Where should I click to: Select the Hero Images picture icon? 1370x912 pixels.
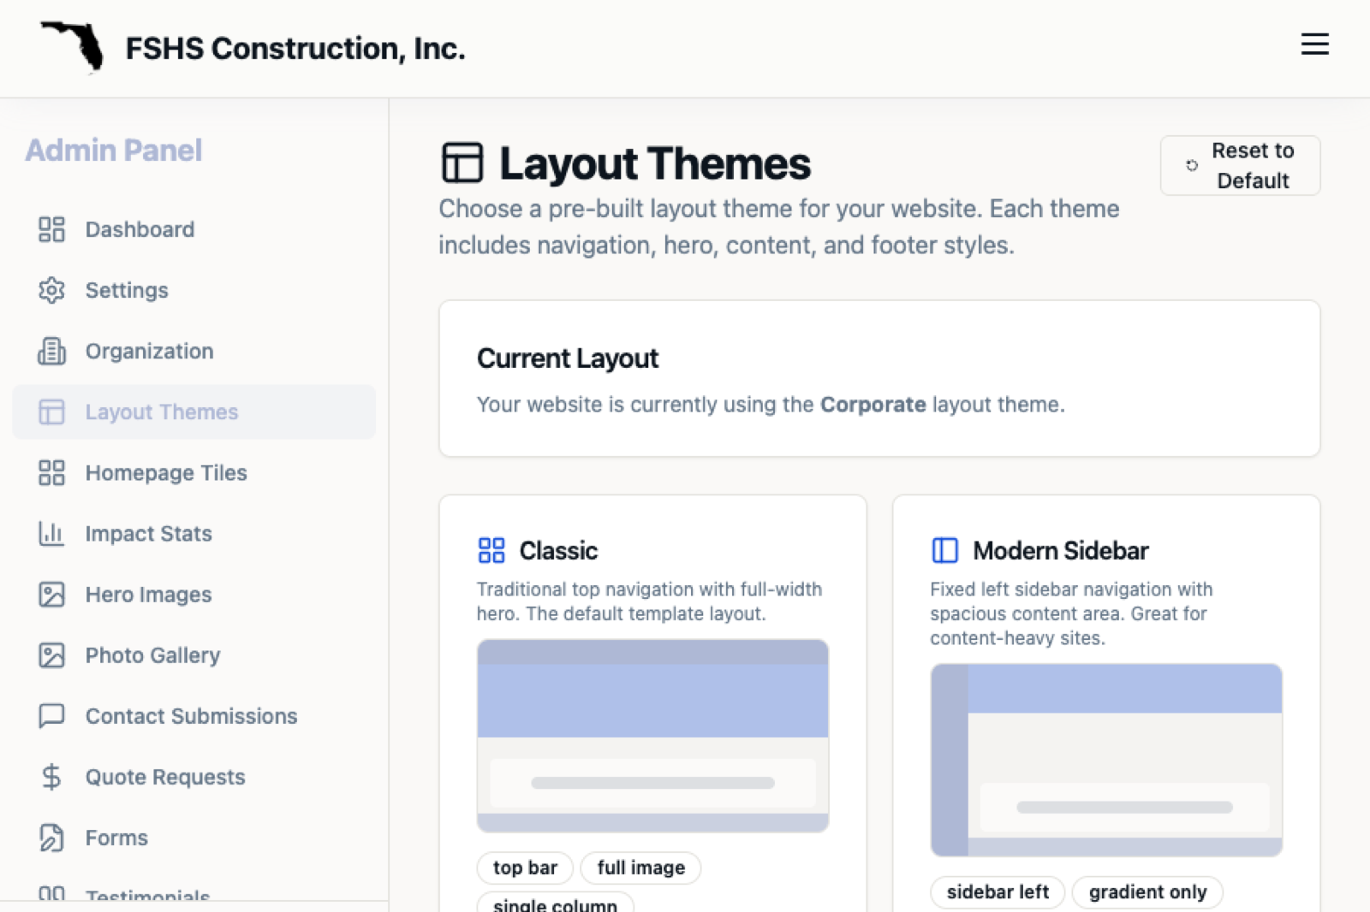click(51, 594)
